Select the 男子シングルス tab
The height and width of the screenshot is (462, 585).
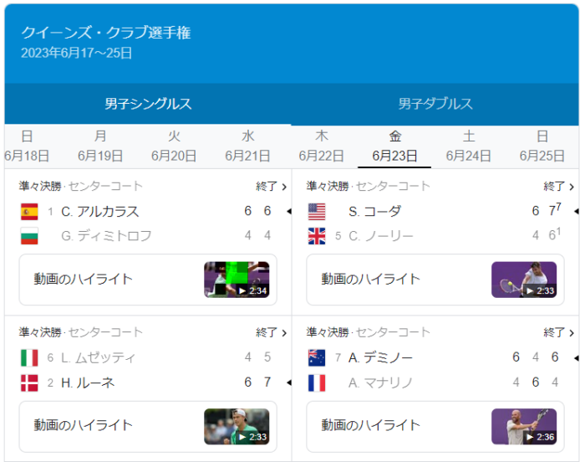click(x=148, y=105)
